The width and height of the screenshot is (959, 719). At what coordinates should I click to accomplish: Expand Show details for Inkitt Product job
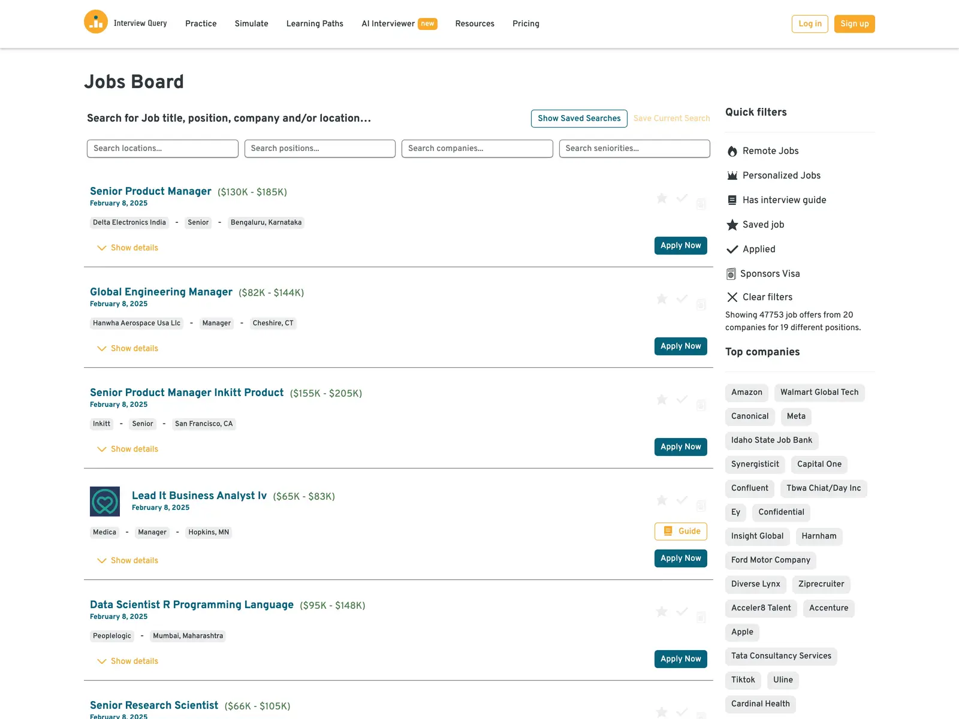(128, 449)
